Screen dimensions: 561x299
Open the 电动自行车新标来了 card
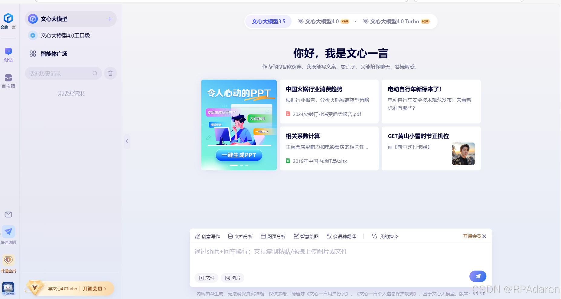point(431,101)
